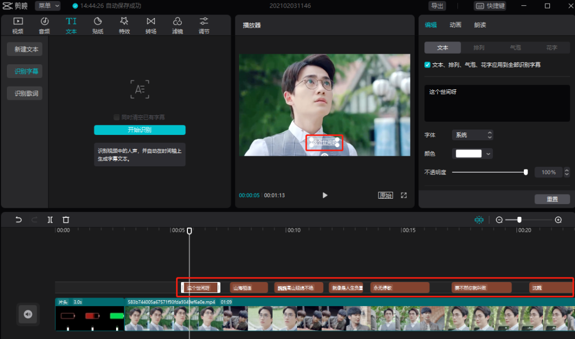Click the 不透明度 opacity slider handle
Image resolution: width=575 pixels, height=339 pixels.
pyautogui.click(x=525, y=172)
